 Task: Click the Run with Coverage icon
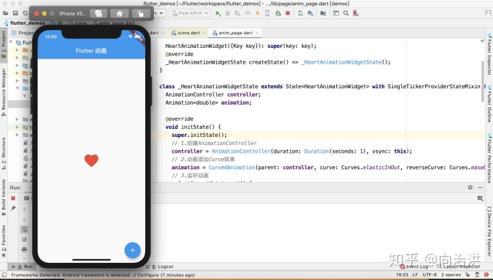238,13
